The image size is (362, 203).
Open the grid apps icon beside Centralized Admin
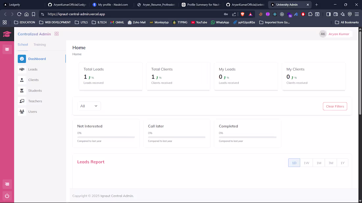pos(57,34)
